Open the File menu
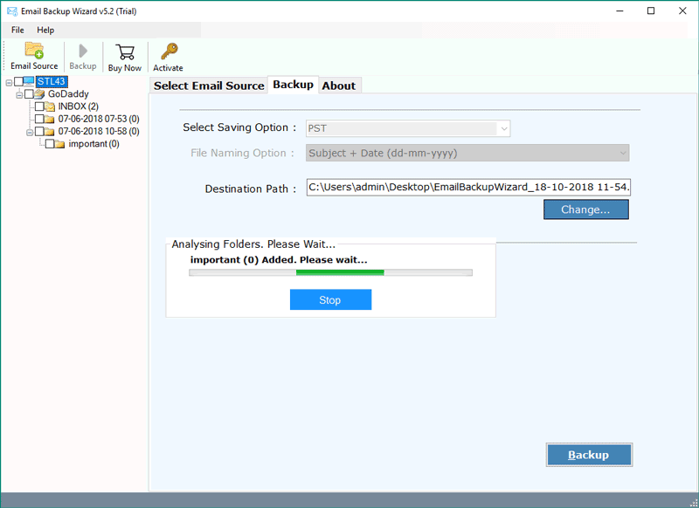 click(17, 30)
